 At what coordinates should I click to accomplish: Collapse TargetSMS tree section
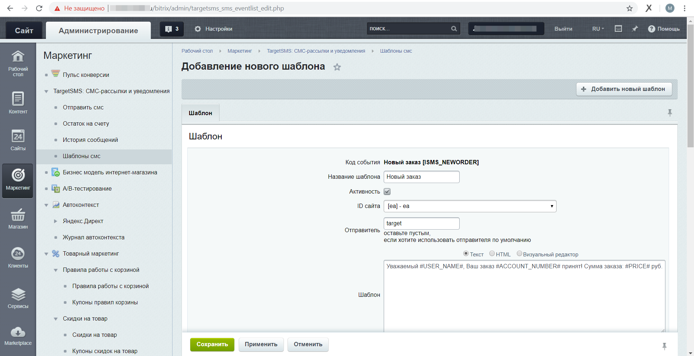(46, 91)
